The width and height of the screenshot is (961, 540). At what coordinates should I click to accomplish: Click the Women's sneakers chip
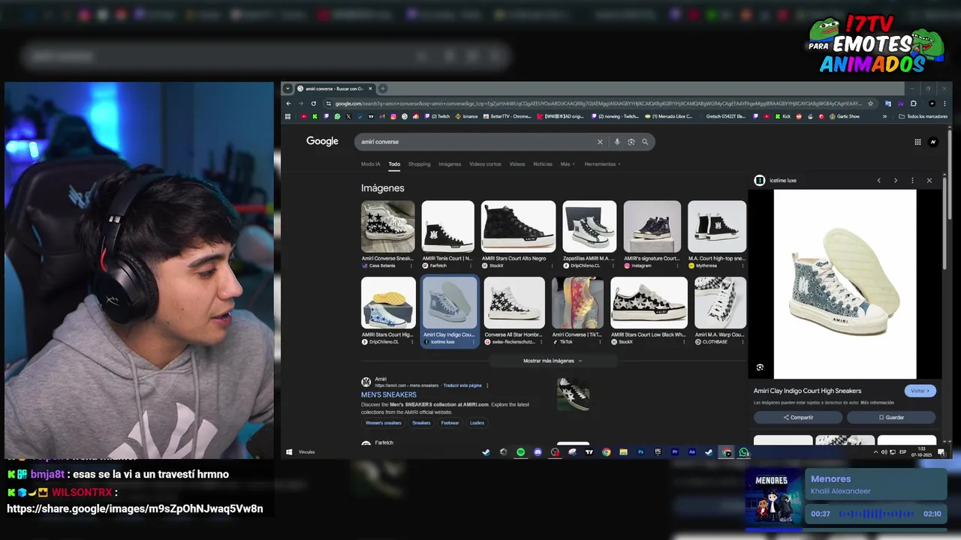click(384, 423)
